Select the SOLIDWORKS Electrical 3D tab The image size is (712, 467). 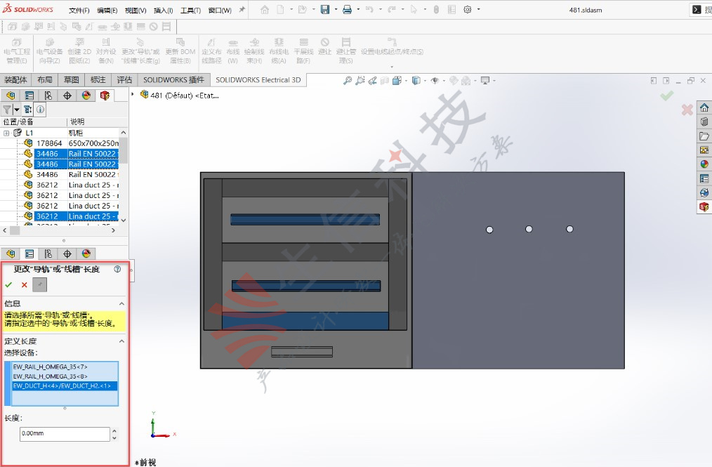[x=258, y=80]
